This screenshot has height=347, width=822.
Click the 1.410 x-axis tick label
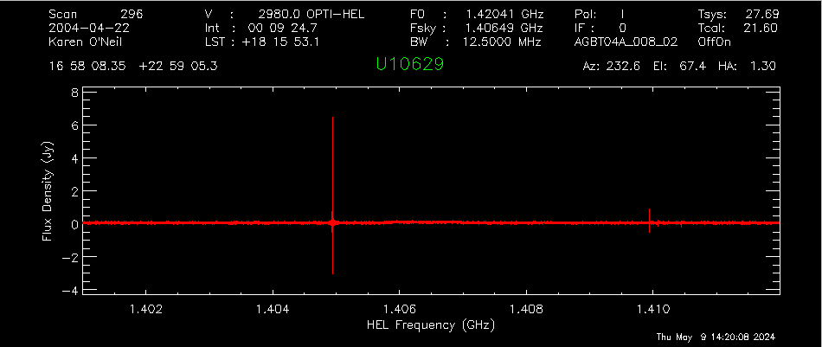(x=652, y=309)
